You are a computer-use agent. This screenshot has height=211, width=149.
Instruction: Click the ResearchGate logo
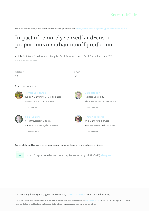point(124,15)
